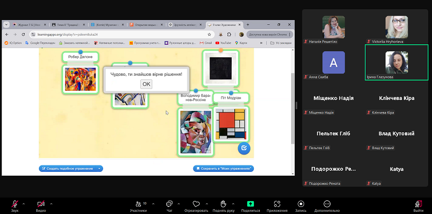Click the black square painting thumbnail

click(220, 69)
